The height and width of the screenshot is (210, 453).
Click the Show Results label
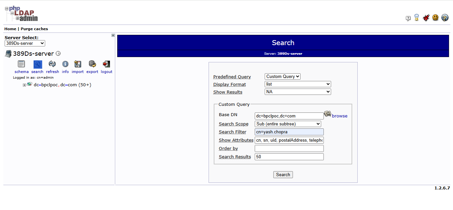tap(228, 92)
